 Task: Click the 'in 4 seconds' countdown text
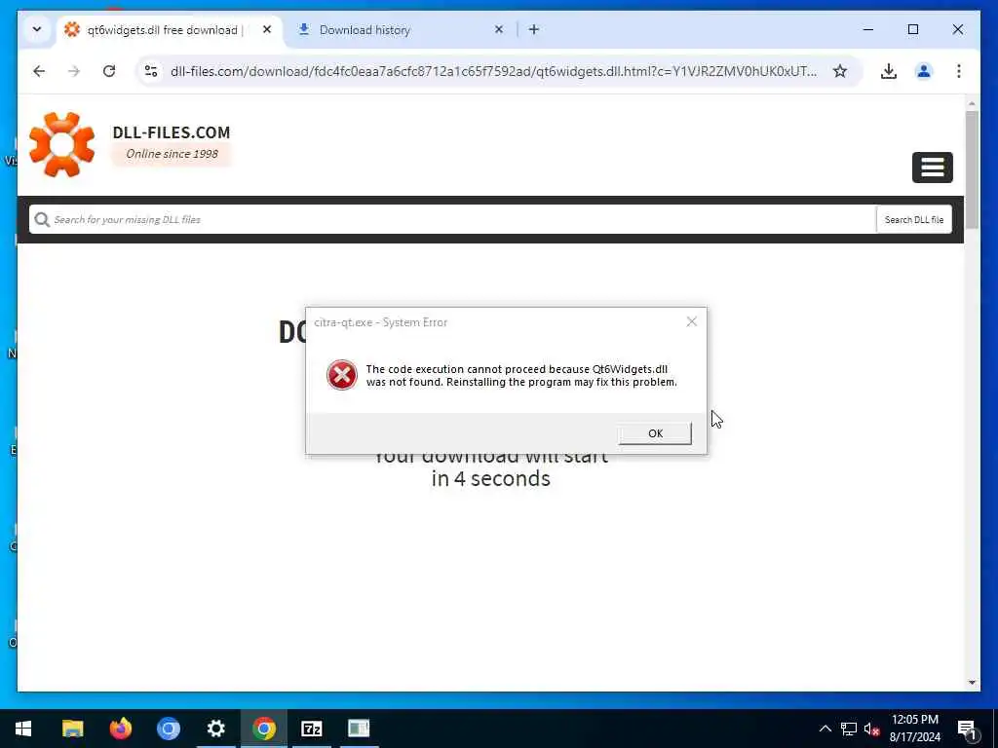tap(491, 478)
